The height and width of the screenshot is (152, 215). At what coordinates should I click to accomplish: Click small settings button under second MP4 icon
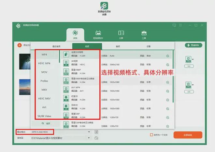click(189, 92)
